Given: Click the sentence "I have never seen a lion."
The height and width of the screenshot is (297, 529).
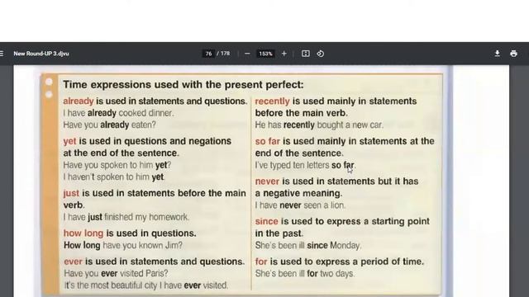Looking at the screenshot, I should click(x=300, y=205).
